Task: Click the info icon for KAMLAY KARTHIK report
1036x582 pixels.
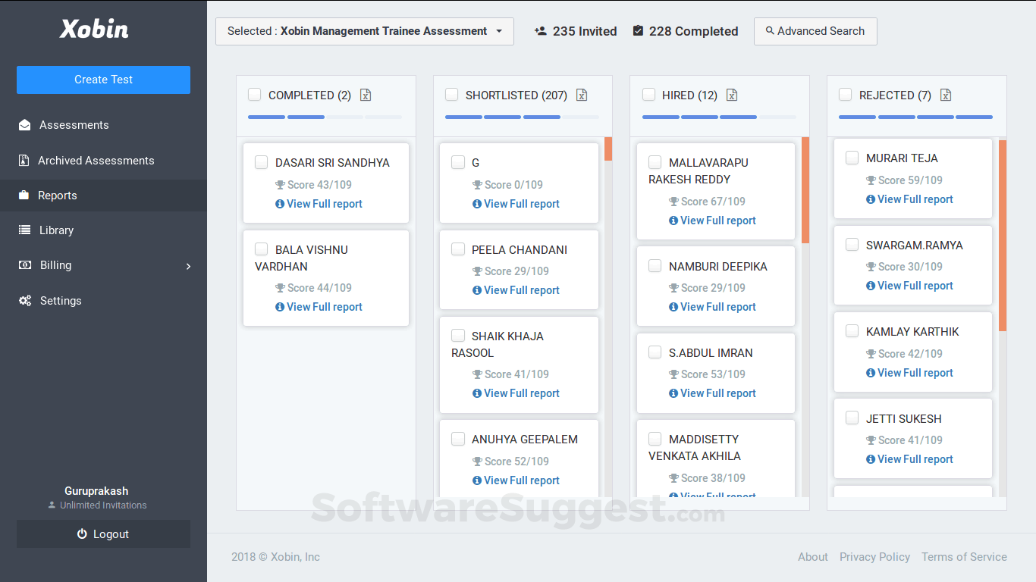Action: (871, 373)
